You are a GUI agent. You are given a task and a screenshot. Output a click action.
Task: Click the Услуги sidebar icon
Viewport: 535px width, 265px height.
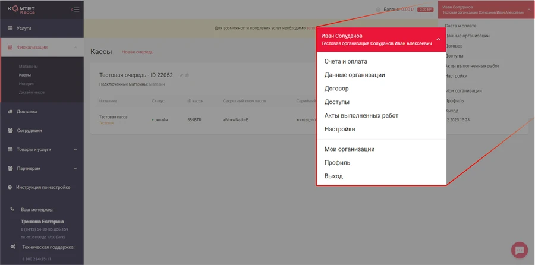point(10,28)
